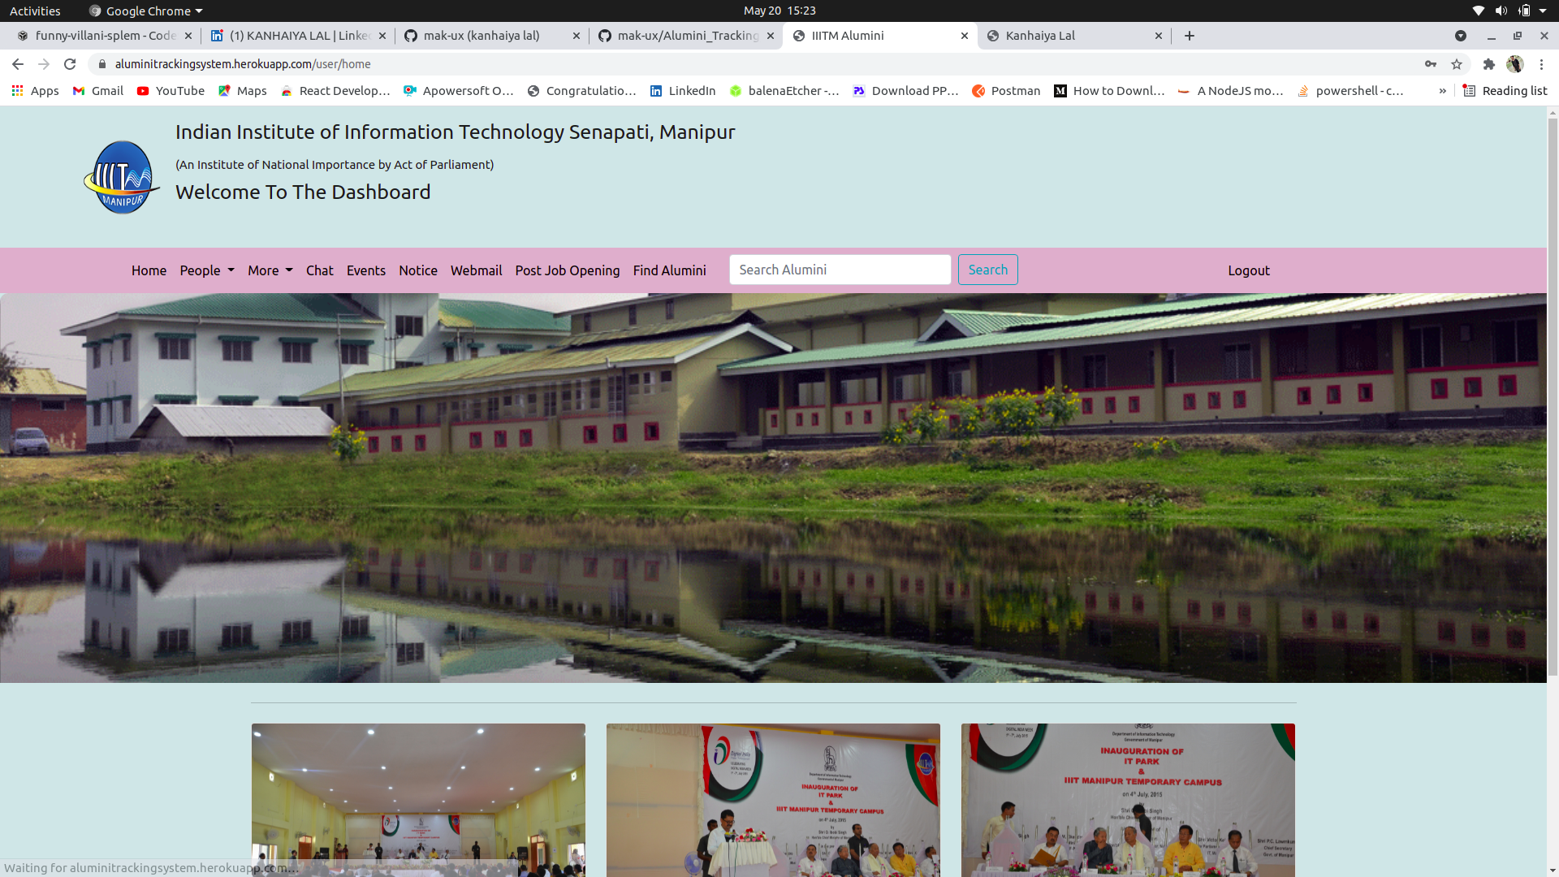The height and width of the screenshot is (877, 1559).
Task: Open Reading list panel
Action: [x=1505, y=91]
